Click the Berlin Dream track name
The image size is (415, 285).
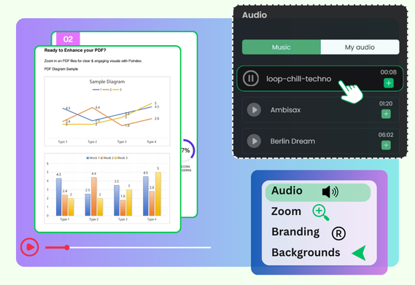(x=292, y=141)
